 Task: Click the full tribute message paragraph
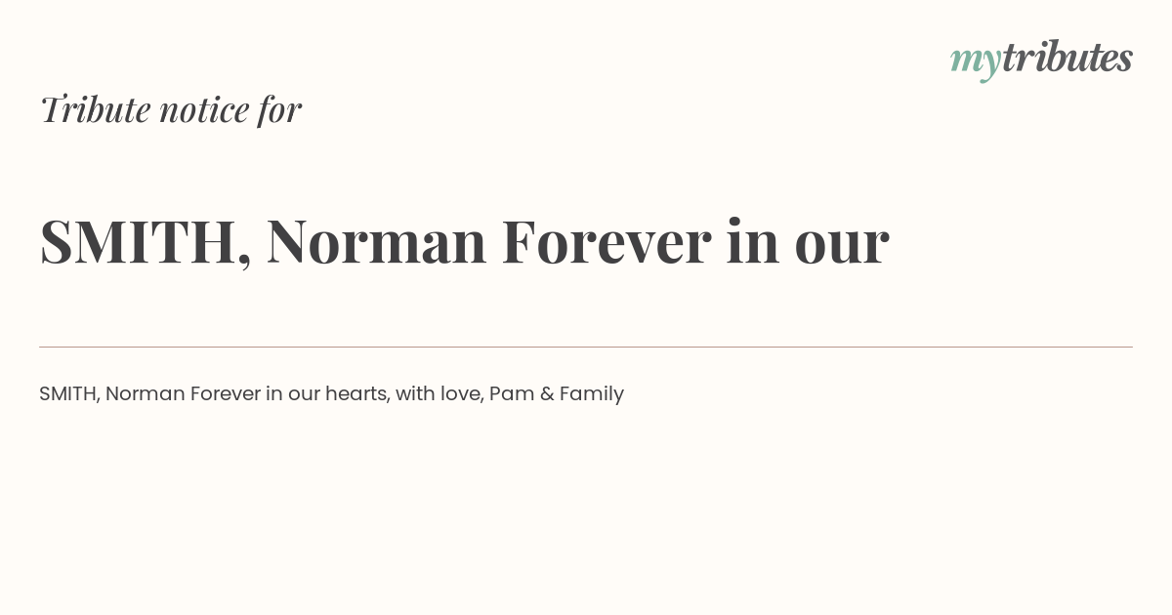pyautogui.click(x=331, y=393)
